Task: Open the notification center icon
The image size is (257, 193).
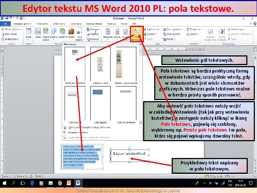Action: pyautogui.click(x=251, y=183)
